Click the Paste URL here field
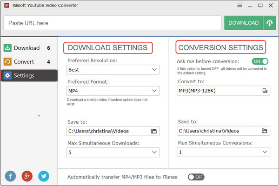The height and width of the screenshot is (186, 279). point(112,23)
